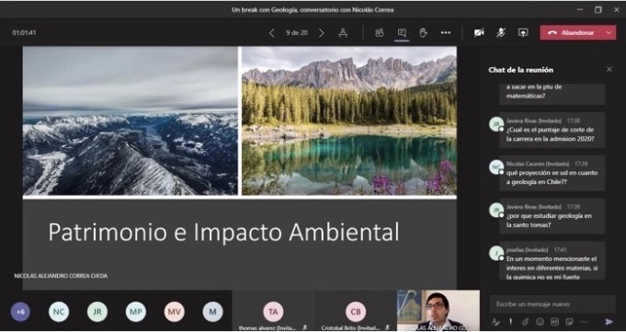Open message 'qué proyección ve ud en cuanto'
The width and height of the screenshot is (626, 332).
click(552, 174)
